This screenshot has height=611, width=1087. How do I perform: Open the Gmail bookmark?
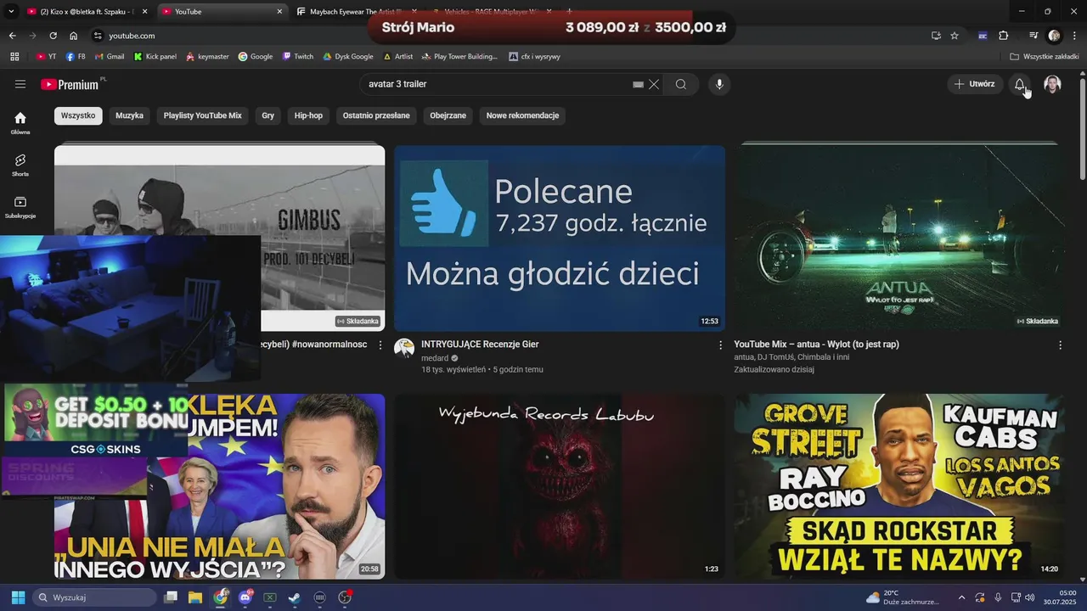[109, 57]
